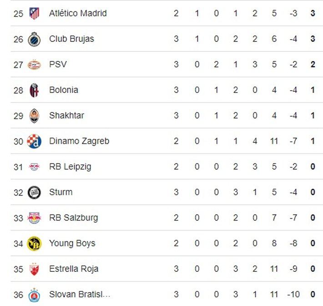Click the truncated Slovan Bratislava name
This screenshot has width=323, height=306.
click(80, 295)
